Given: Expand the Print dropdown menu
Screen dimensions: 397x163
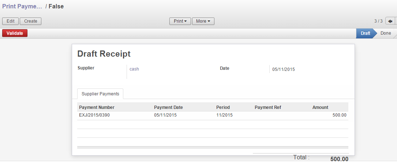Looking at the screenshot, I should pyautogui.click(x=180, y=21).
